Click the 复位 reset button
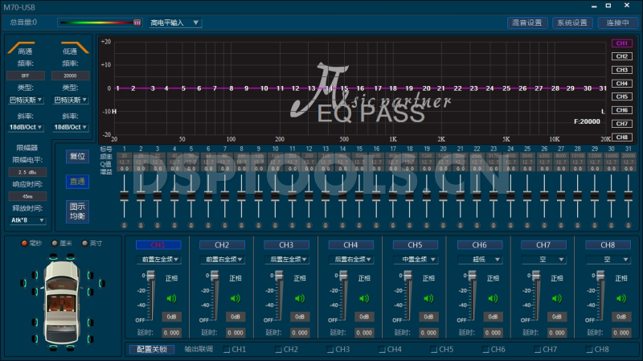The height and width of the screenshot is (361, 643). tap(77, 156)
